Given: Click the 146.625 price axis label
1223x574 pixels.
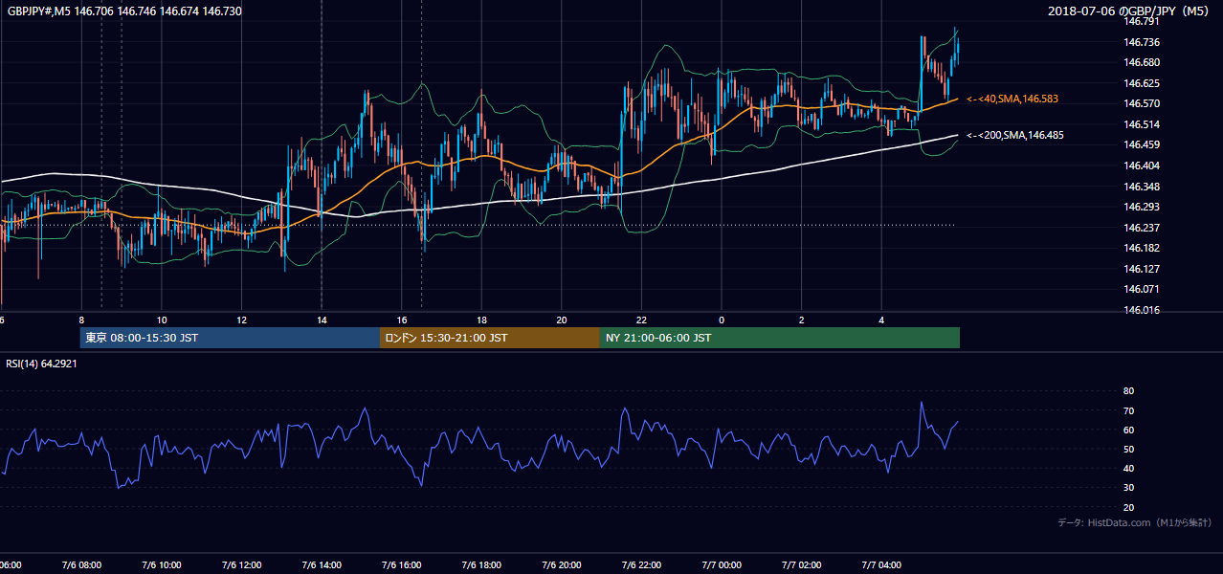Looking at the screenshot, I should (x=1142, y=83).
